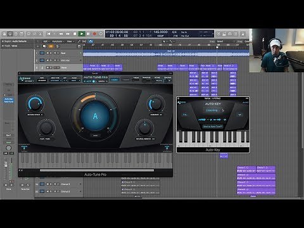Viewport: 304px width, 228px height.
Task: Expand the Region: Audio Defaults disclosure triangle
Action: pyautogui.click(x=3, y=41)
